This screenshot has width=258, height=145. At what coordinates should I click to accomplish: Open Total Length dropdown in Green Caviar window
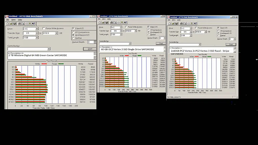tap(37, 38)
